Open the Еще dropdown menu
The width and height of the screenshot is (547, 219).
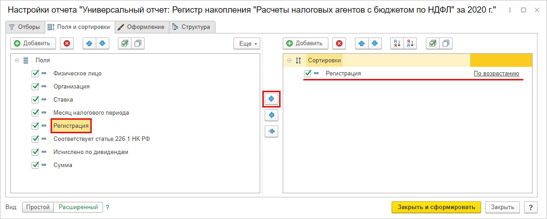pos(247,43)
